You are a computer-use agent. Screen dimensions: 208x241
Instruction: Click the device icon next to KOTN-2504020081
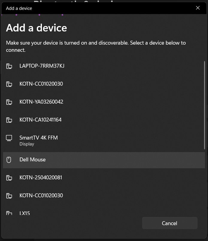9,178
